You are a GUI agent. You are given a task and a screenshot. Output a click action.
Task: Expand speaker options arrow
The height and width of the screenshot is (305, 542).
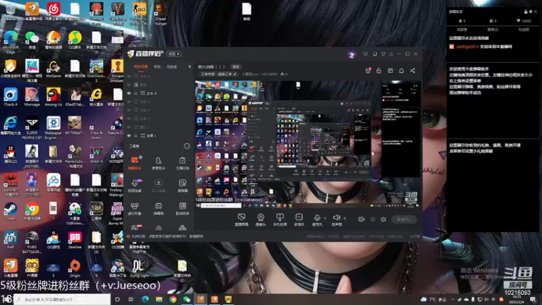click(345, 218)
